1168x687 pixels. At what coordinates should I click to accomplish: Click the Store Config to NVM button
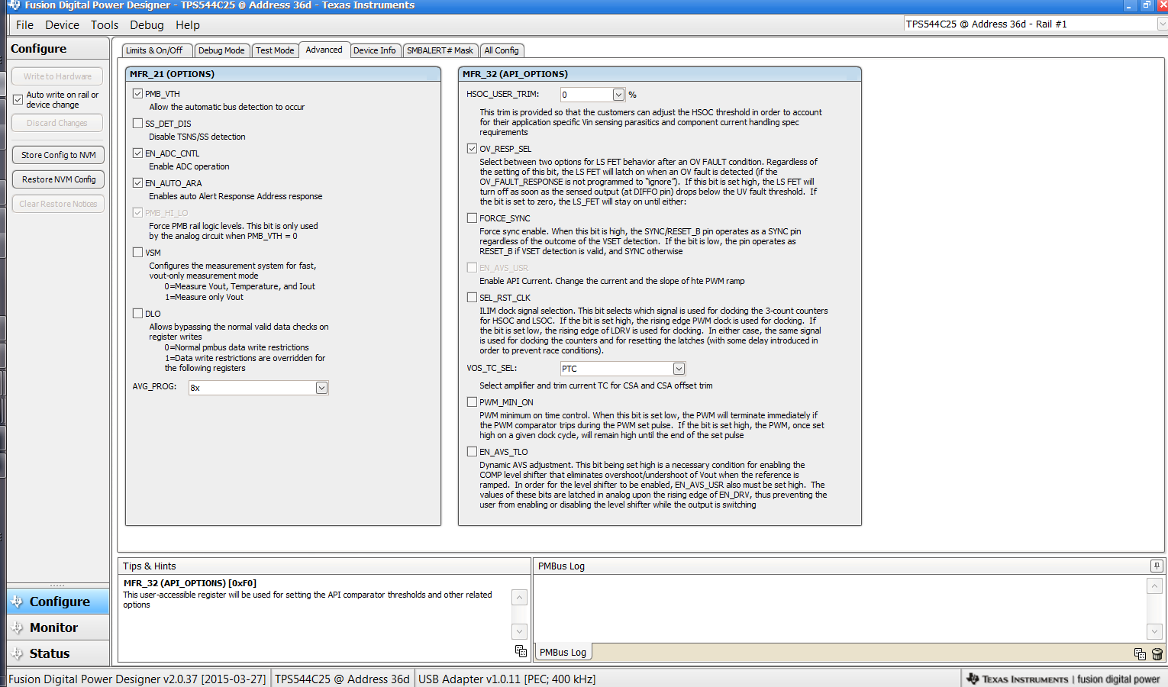(x=57, y=154)
